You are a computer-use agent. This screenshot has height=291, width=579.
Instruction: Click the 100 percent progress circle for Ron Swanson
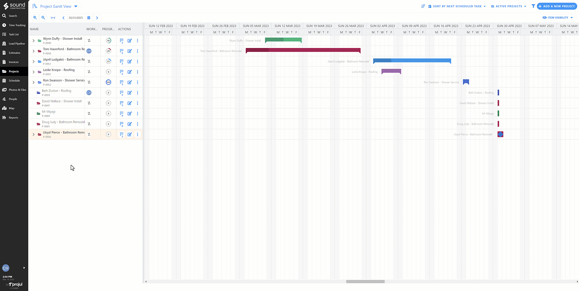pyautogui.click(x=108, y=82)
